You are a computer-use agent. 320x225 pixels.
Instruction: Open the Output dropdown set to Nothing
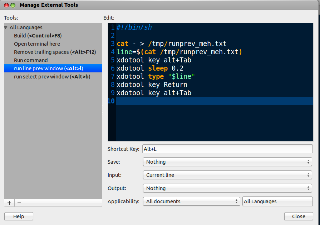pyautogui.click(x=227, y=188)
